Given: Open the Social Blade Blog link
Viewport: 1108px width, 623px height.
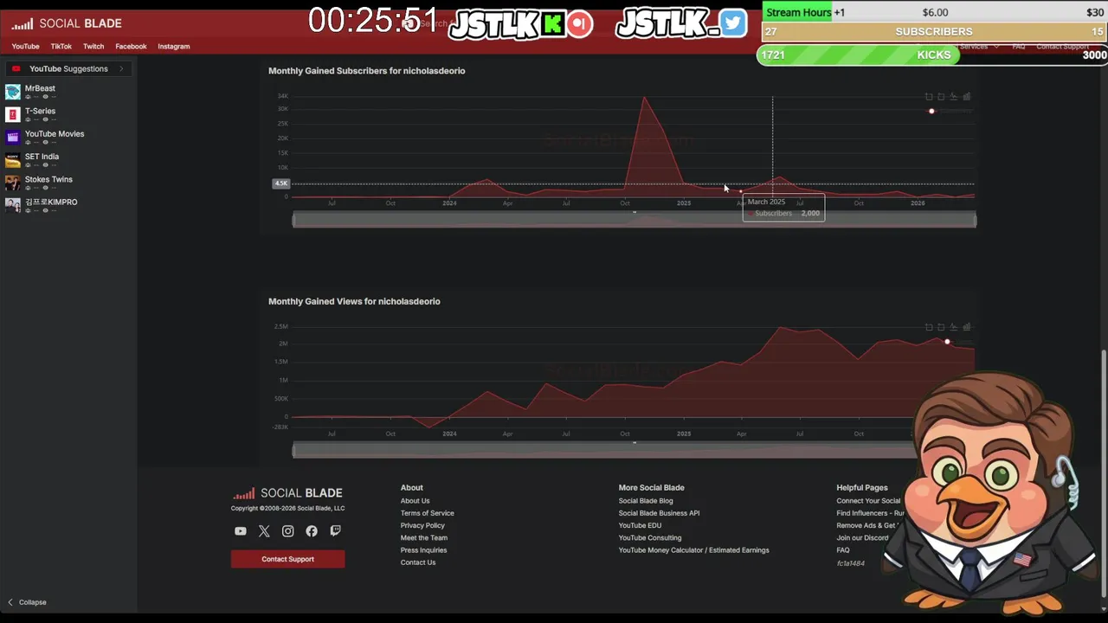Looking at the screenshot, I should tap(646, 501).
